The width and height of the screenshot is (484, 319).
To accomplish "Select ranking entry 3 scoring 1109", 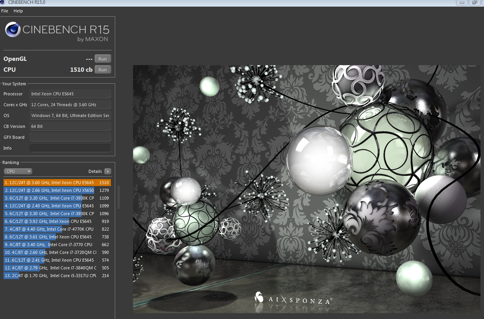I will [x=57, y=198].
